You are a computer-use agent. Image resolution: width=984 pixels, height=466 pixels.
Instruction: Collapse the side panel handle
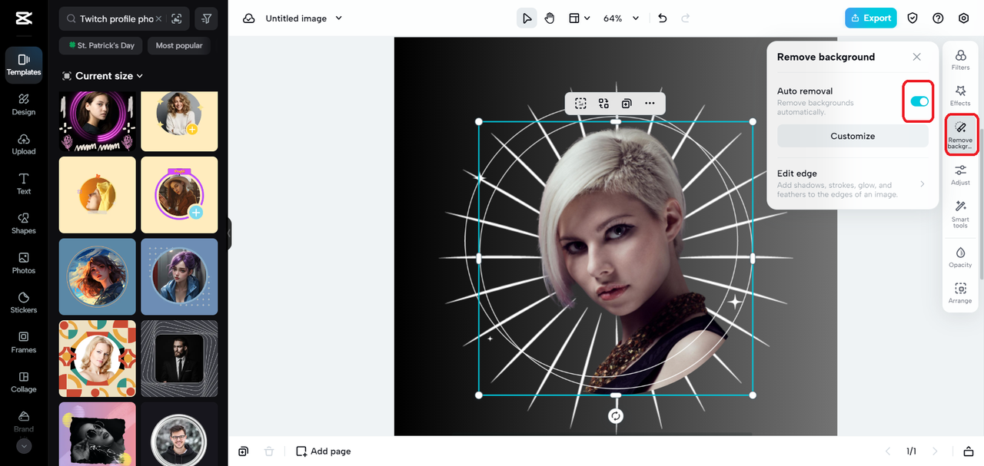[x=229, y=233]
